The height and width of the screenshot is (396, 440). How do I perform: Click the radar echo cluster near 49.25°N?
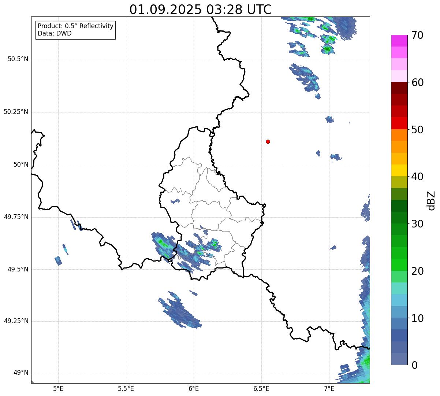point(180,310)
